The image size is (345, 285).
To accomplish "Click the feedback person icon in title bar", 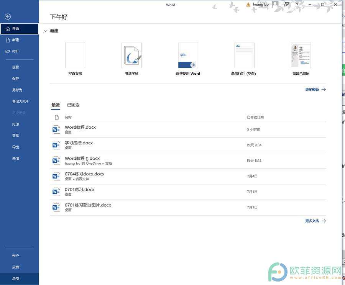I will click(286, 4).
